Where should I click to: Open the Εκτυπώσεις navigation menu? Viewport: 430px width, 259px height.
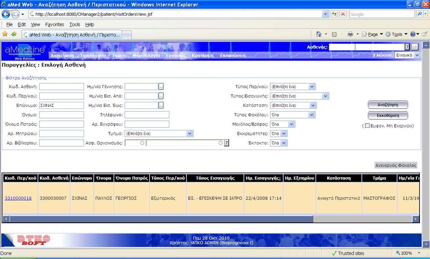[x=233, y=55]
